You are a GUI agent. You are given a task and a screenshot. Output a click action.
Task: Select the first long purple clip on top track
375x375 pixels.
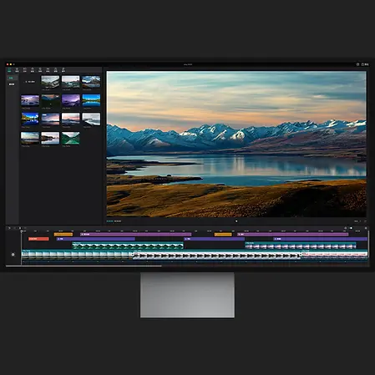pyautogui.click(x=136, y=235)
